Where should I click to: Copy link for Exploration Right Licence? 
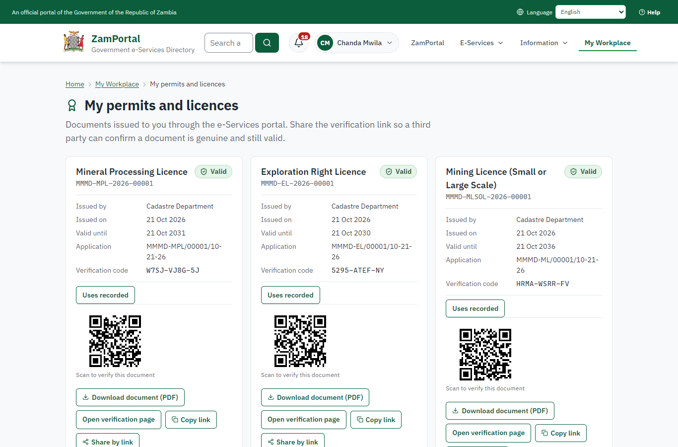coord(376,420)
